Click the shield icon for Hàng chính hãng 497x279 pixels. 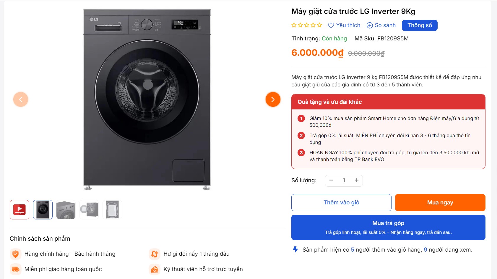click(16, 254)
